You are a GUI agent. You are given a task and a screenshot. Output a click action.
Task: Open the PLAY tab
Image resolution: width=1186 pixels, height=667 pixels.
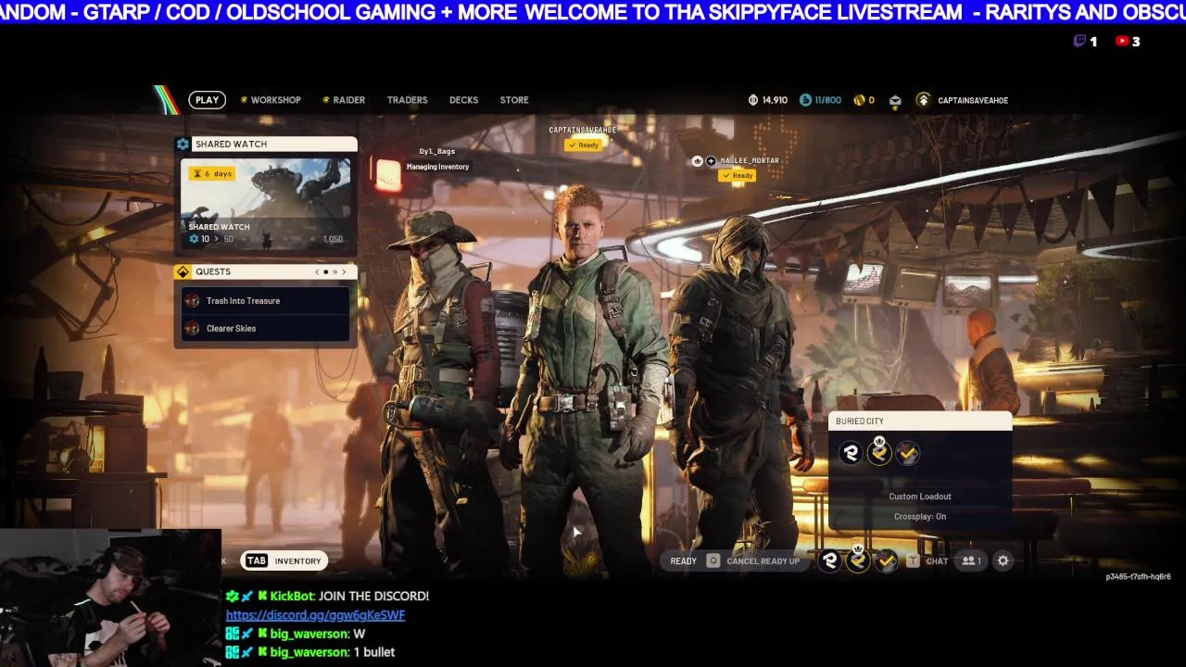tap(208, 100)
